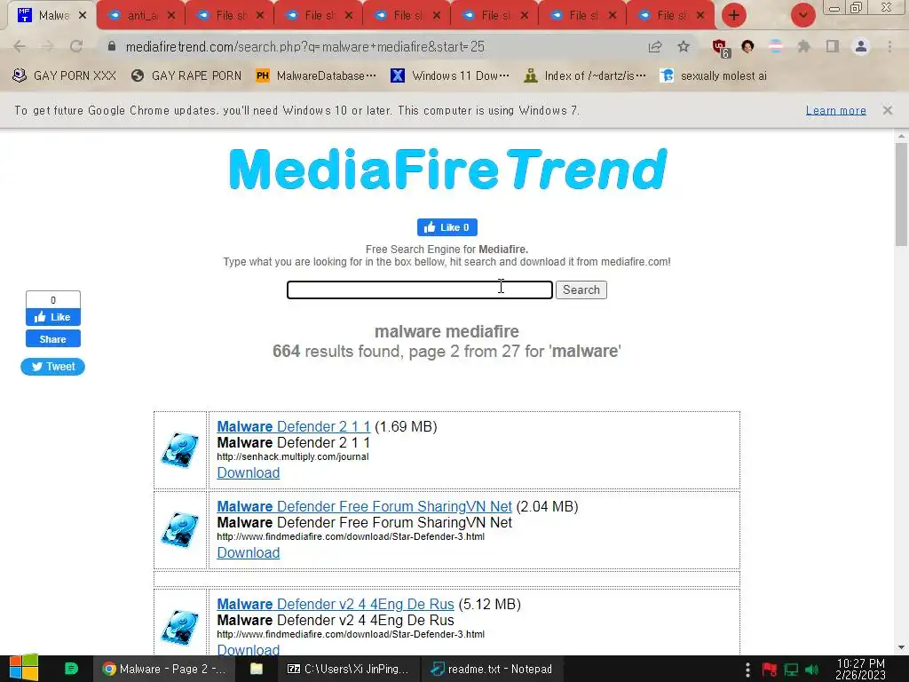Click the taskbar clock showing 10:27 PM
Viewport: 909px width, 682px height.
[x=860, y=669]
